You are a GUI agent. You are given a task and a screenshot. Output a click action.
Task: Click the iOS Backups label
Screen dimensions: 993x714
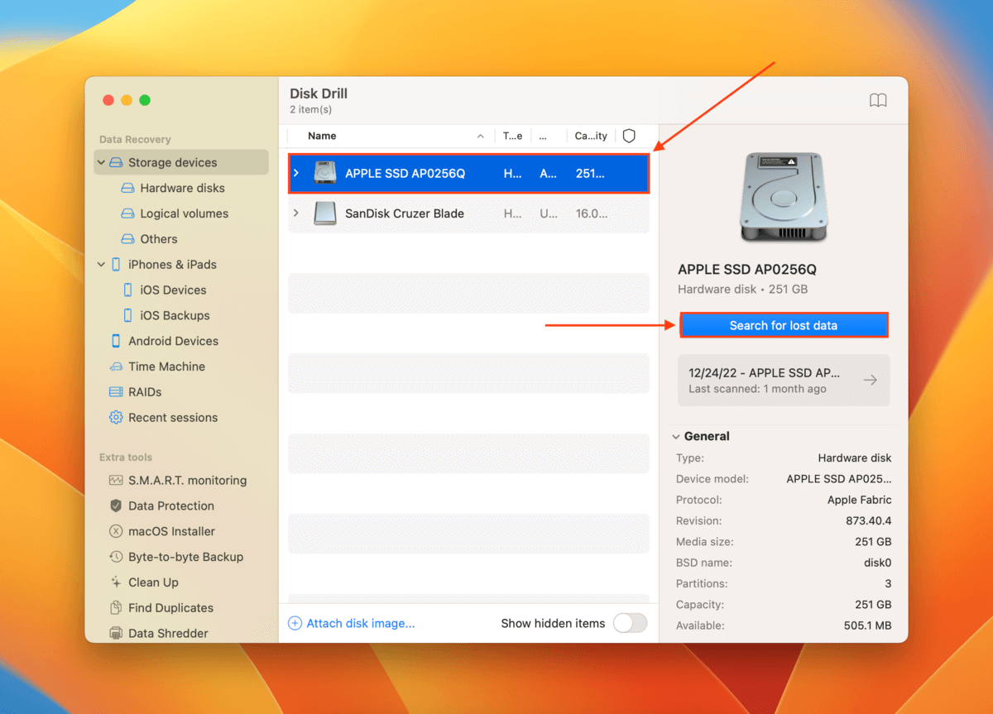175,315
